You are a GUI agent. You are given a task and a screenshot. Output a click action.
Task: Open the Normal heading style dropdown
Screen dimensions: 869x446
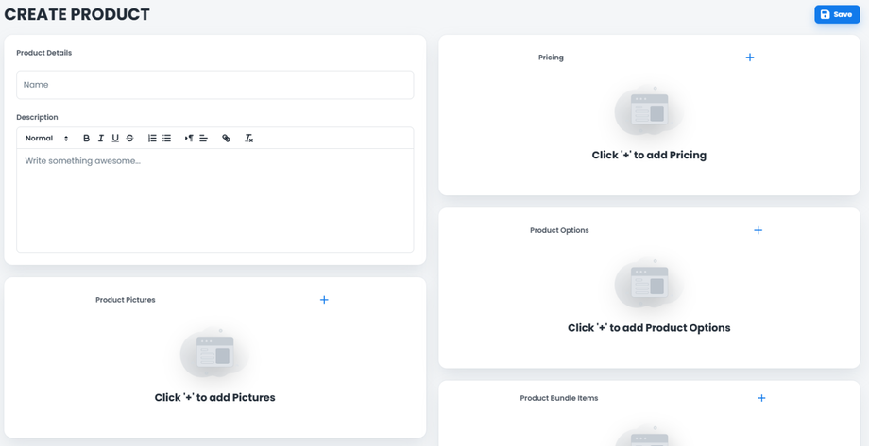pos(46,139)
